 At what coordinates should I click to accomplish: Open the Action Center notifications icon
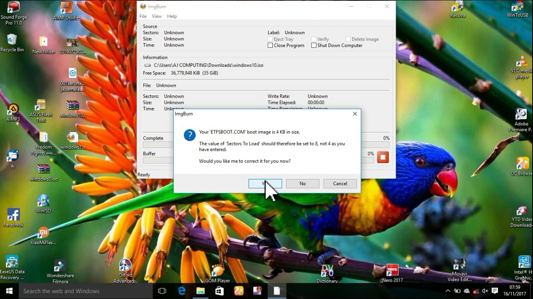[x=495, y=291]
